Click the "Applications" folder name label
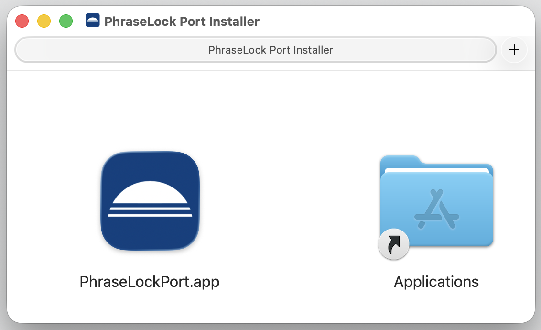Image resolution: width=541 pixels, height=330 pixels. (436, 282)
